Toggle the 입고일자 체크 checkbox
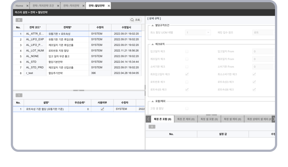 (x=187, y=52)
